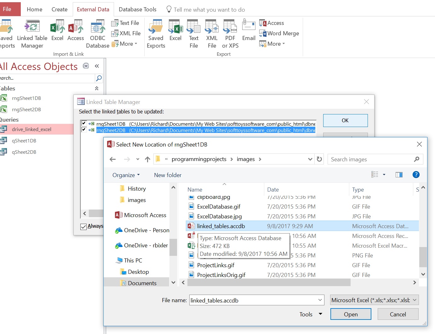This screenshot has width=435, height=334.
Task: Select linked_tables.accdb file
Action: click(302, 226)
